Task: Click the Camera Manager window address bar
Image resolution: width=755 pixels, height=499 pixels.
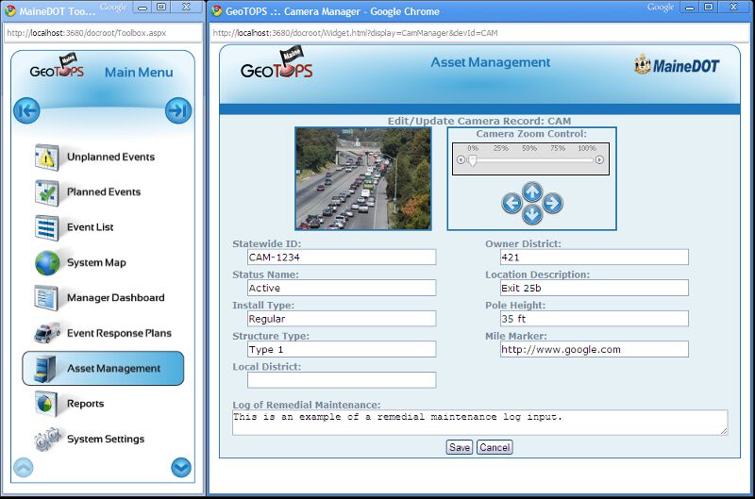Action: coord(480,33)
